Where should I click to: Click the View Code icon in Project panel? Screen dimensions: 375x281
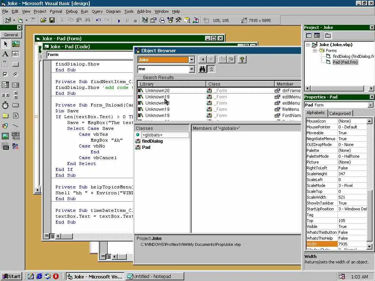pyautogui.click(x=309, y=35)
